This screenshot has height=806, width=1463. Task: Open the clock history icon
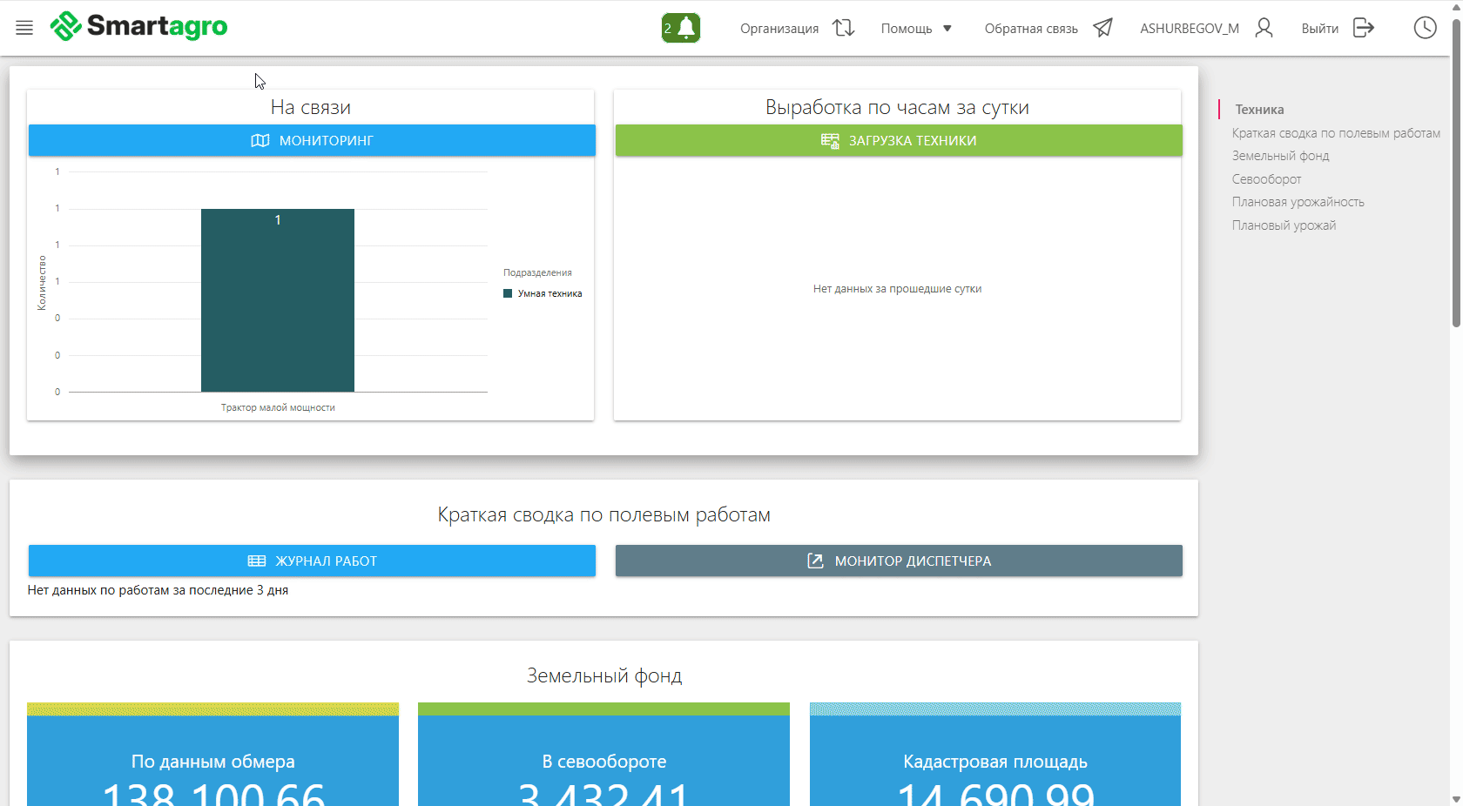(1425, 28)
